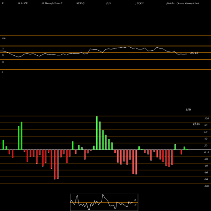Viewport: 211px width, 211px height.
Task: Click the 12.69 value on the MR chart
Action: [196, 124]
